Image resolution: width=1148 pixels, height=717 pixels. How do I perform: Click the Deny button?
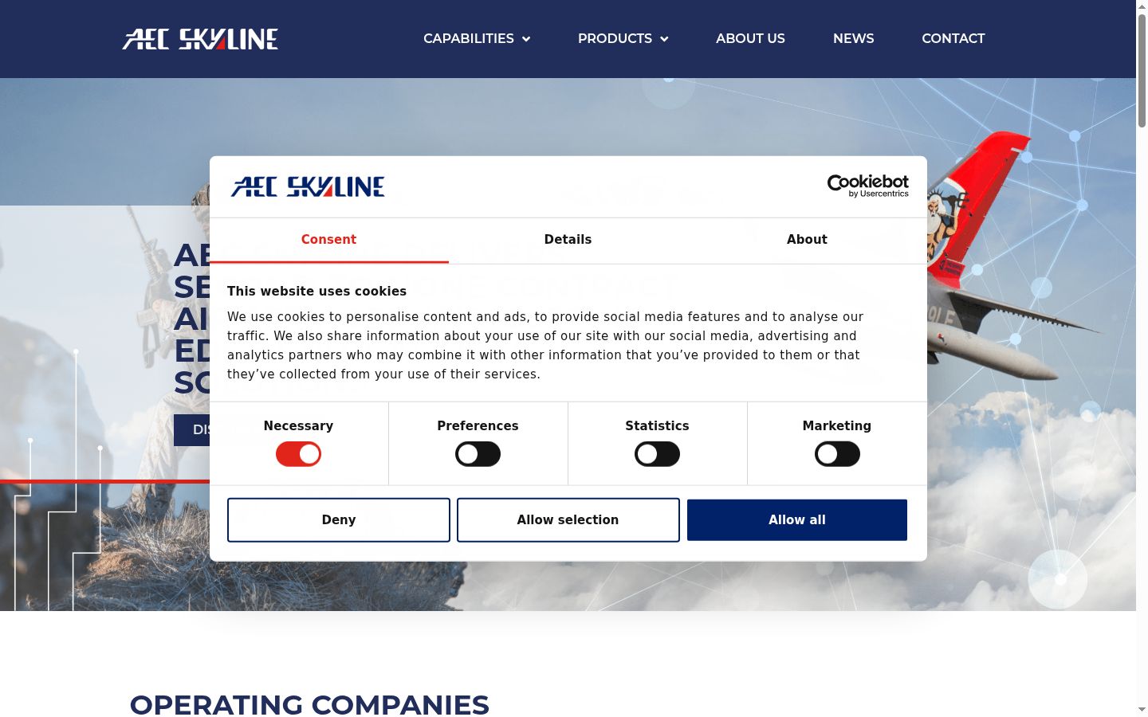coord(339,519)
